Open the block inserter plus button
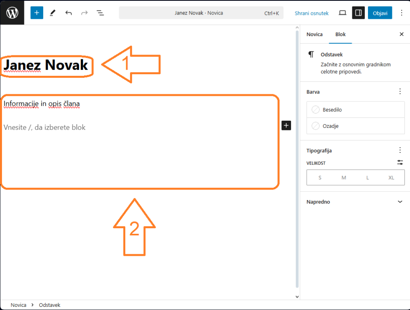 [x=36, y=13]
